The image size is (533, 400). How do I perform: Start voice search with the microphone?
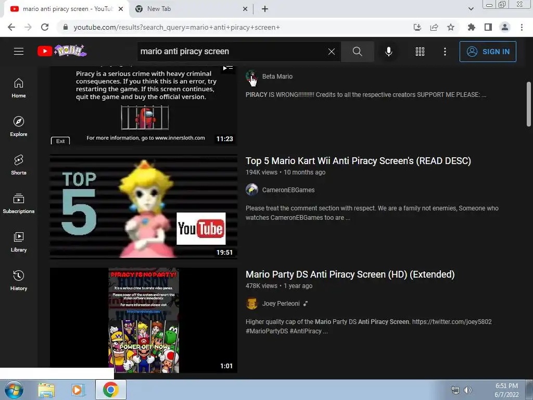[x=389, y=52]
